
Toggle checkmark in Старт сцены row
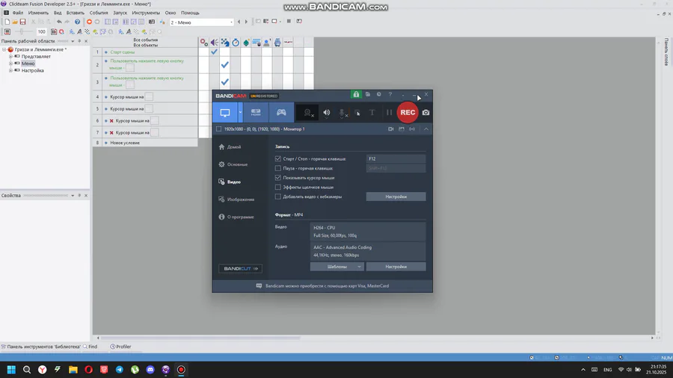point(214,52)
